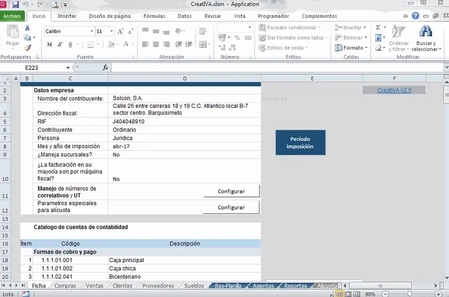This screenshot has height=297, width=449.
Task: Switch to the Compras sheet tab
Action: click(x=65, y=286)
